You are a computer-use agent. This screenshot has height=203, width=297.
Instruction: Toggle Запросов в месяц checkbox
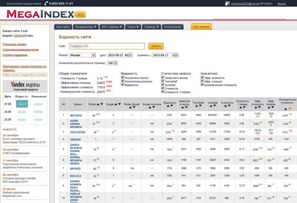point(163,78)
